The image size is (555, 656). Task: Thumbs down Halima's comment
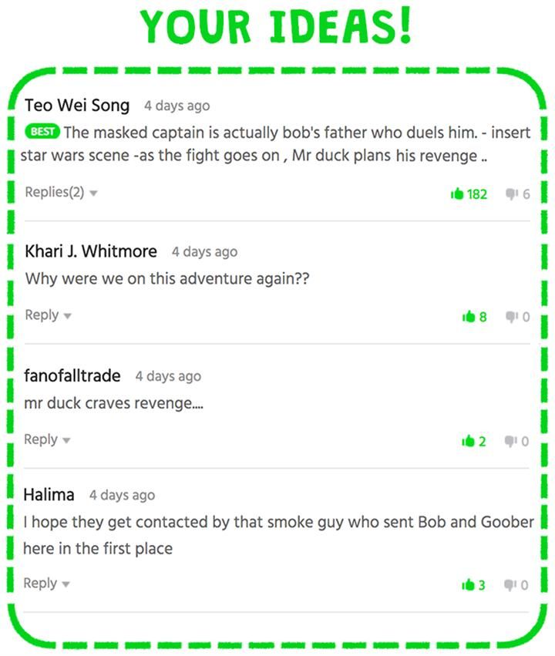point(510,585)
